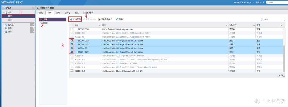Click the 重新引导主机 reboot host icon
Image resolution: width=288 pixels, height=107 pixels.
99,19
